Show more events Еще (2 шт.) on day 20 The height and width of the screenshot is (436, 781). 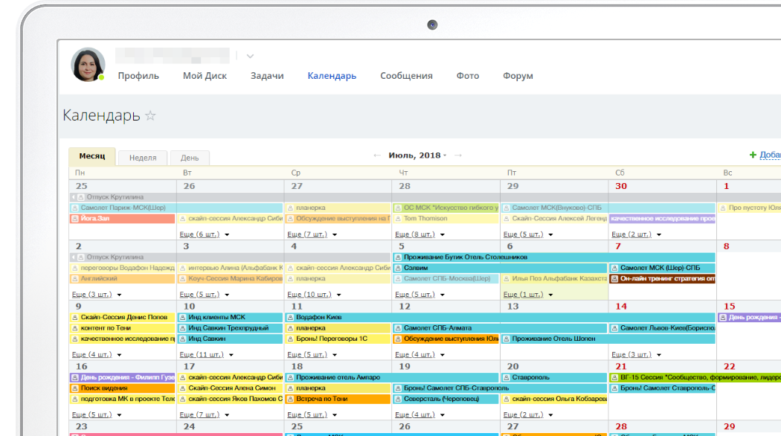(x=528, y=414)
